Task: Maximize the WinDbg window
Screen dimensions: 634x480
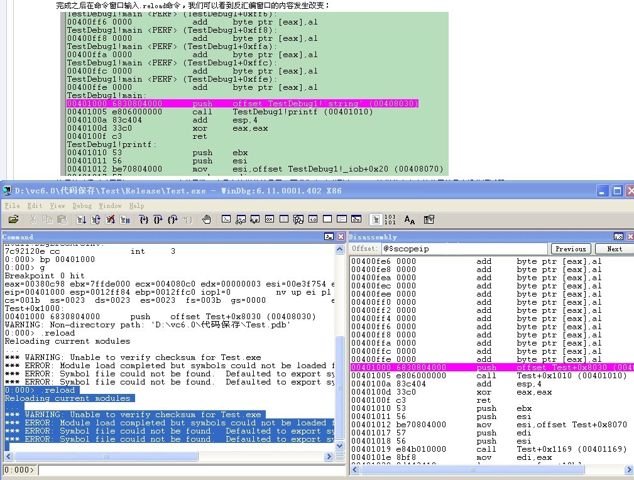Action: [617, 191]
